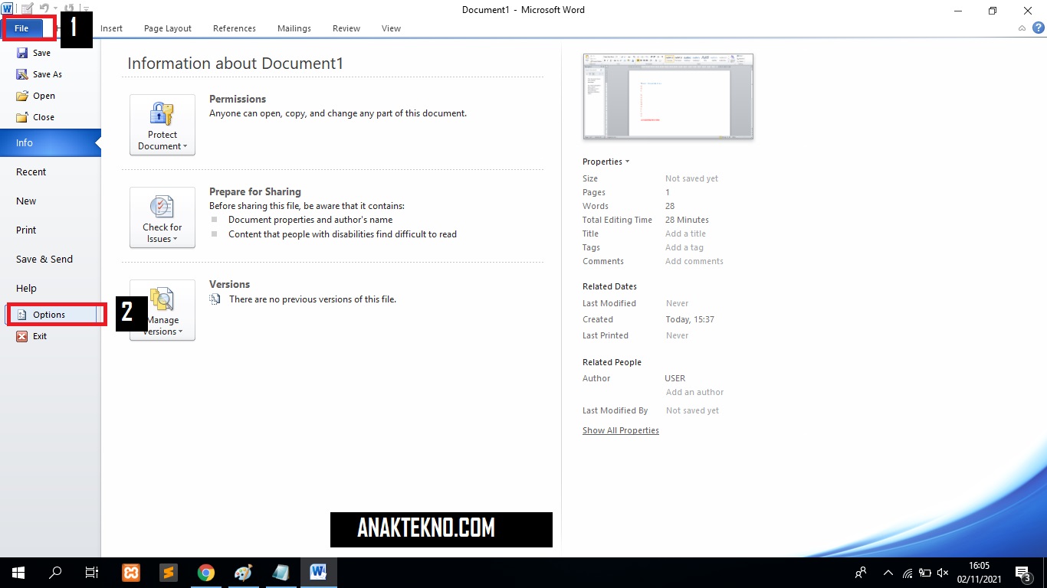Show hidden system tray icons chevron
This screenshot has width=1047, height=588.
pyautogui.click(x=888, y=573)
